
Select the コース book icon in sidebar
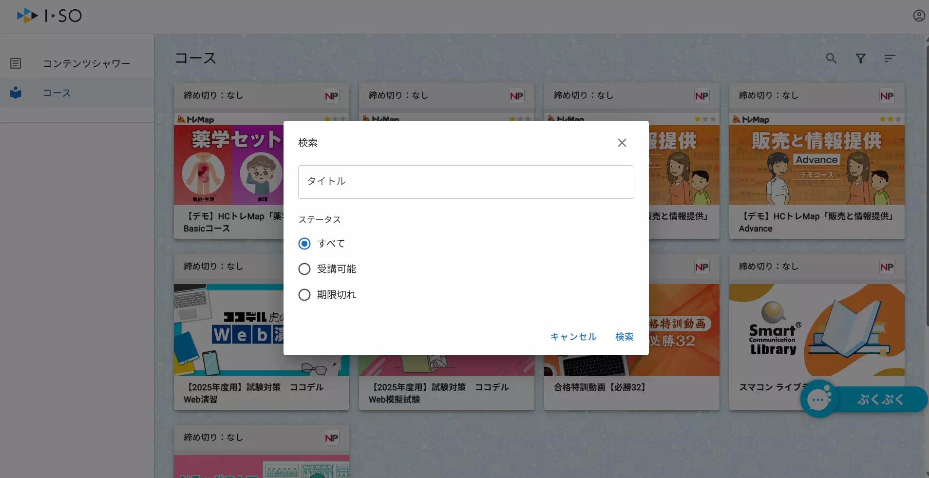tap(16, 93)
